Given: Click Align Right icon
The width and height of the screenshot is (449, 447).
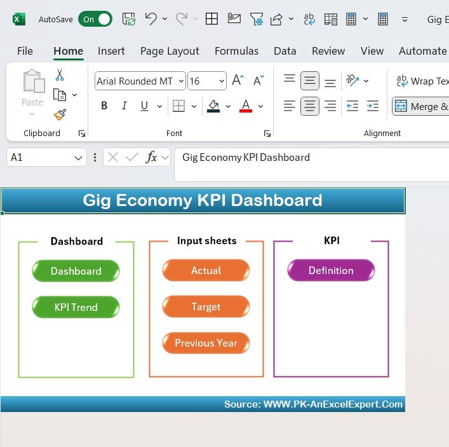Looking at the screenshot, I should pos(330,106).
